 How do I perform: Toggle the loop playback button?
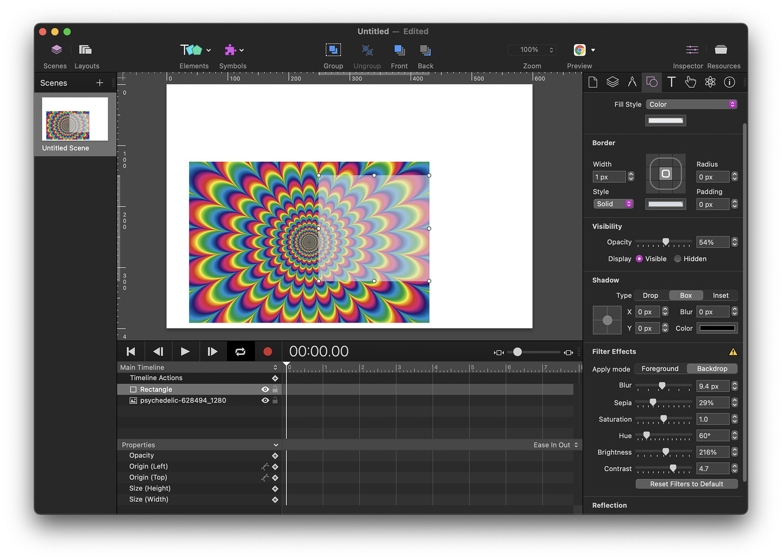240,352
